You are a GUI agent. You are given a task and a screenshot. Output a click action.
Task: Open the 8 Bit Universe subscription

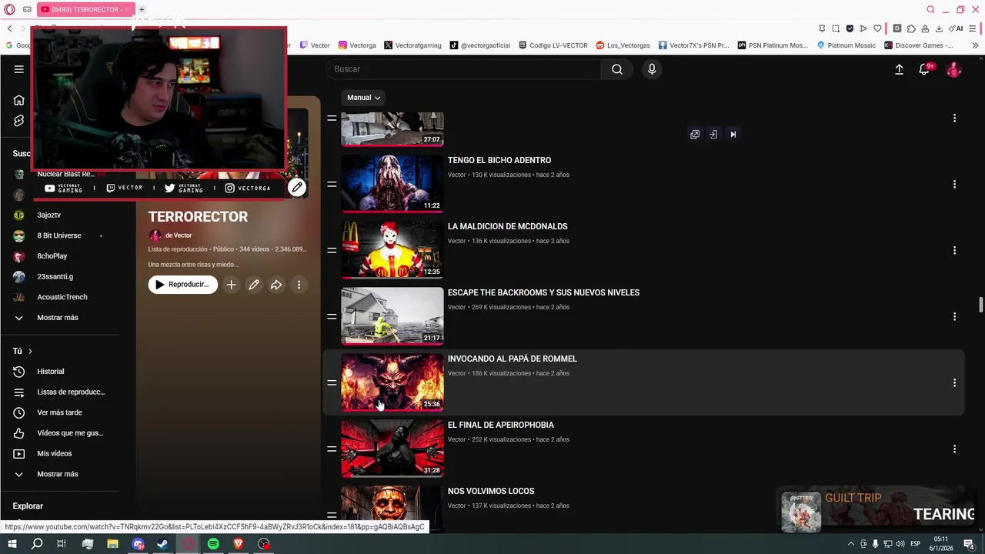(60, 235)
